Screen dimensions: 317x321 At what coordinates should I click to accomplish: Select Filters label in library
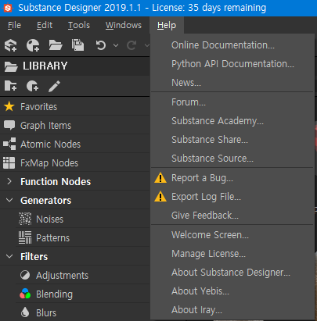34,256
